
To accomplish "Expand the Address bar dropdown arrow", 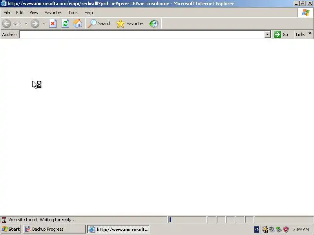I will tap(267, 34).
